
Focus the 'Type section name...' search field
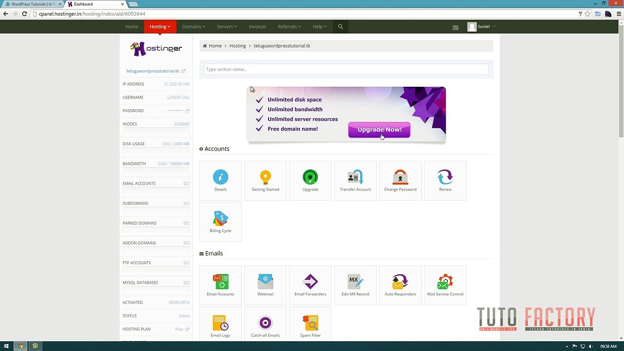[346, 69]
